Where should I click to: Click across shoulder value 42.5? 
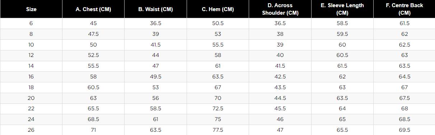tap(280, 77)
